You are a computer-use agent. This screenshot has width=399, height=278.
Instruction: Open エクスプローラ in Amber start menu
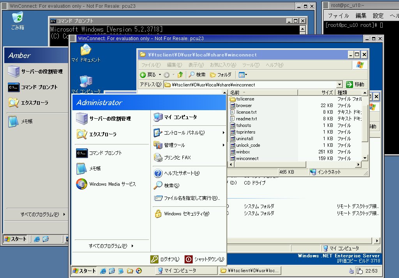tap(28, 102)
